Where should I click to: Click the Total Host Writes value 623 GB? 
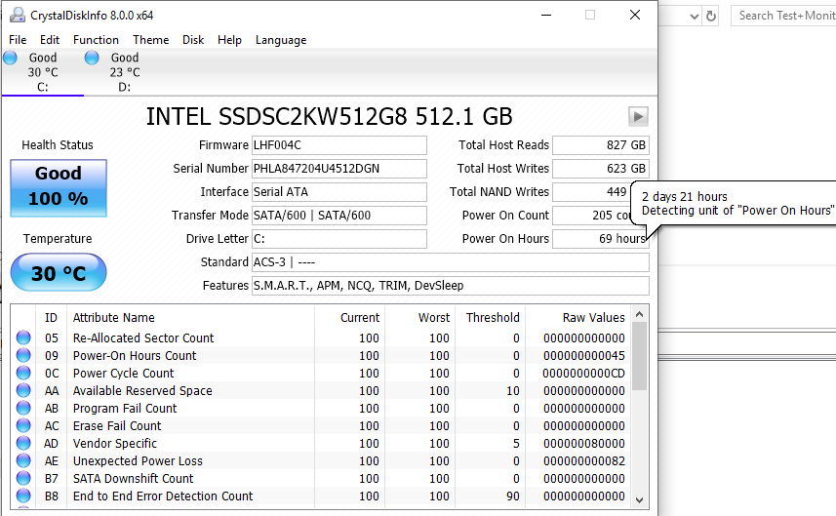pos(601,169)
